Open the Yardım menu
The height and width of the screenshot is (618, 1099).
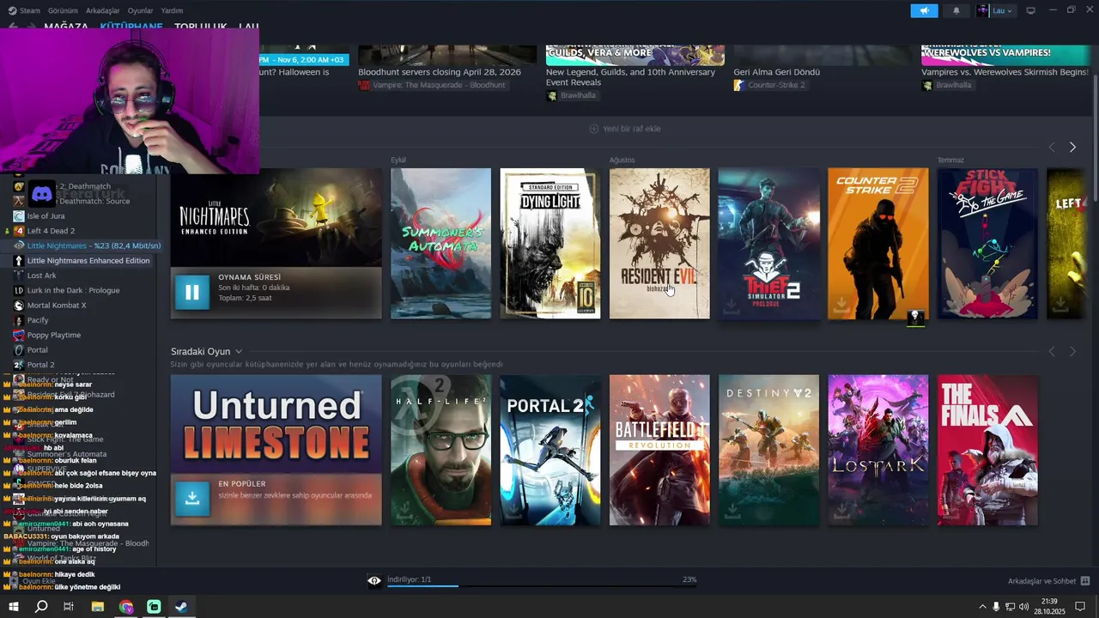(172, 10)
